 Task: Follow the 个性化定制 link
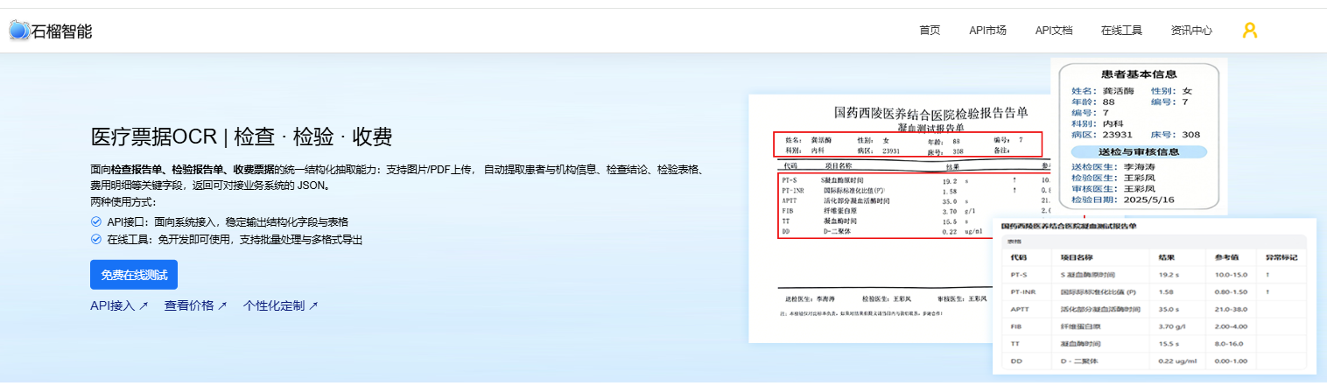point(280,305)
